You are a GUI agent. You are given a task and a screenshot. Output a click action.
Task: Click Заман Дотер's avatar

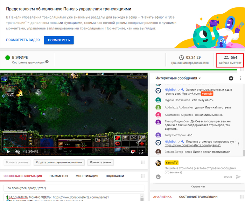[x=158, y=152]
